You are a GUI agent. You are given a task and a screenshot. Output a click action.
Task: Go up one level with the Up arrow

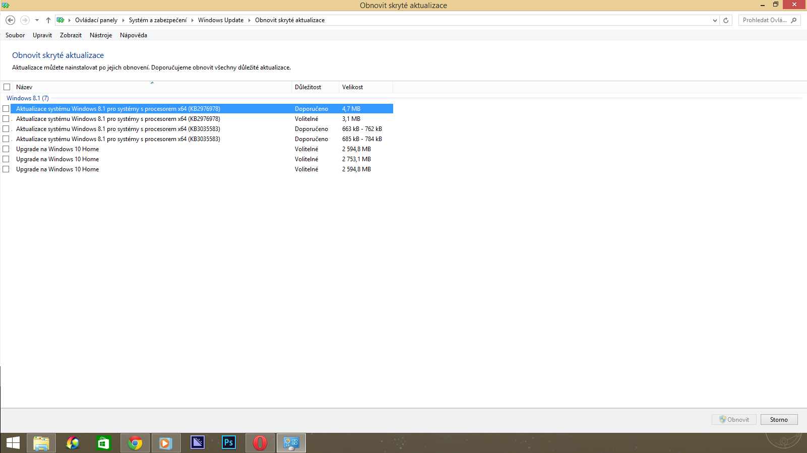pyautogui.click(x=48, y=20)
